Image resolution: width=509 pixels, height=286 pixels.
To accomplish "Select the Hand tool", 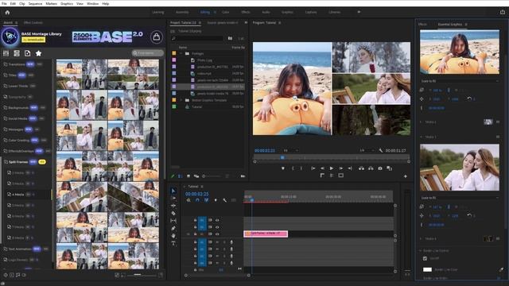I will click(x=173, y=236).
